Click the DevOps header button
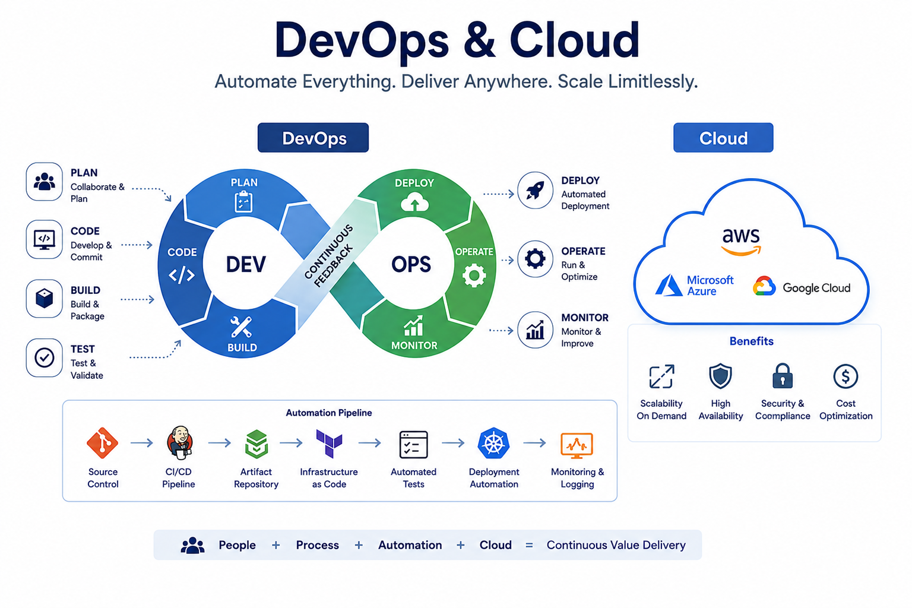Viewport: 912px width, 608px height. 313,138
